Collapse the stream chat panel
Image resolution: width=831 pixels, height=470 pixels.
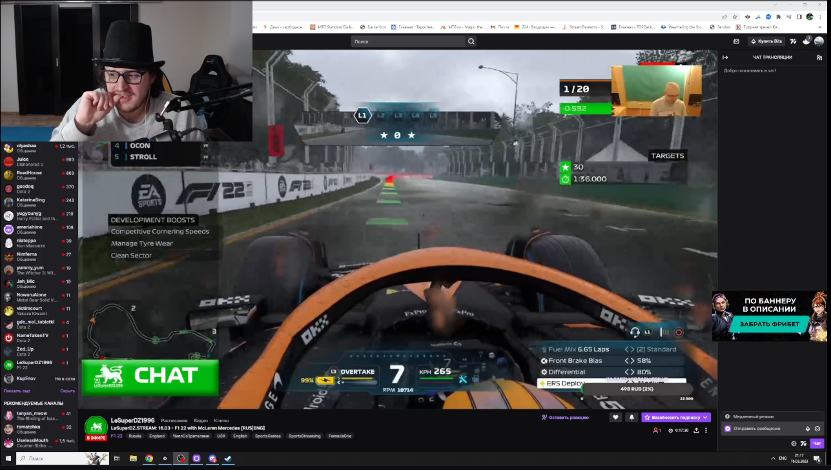[x=725, y=57]
